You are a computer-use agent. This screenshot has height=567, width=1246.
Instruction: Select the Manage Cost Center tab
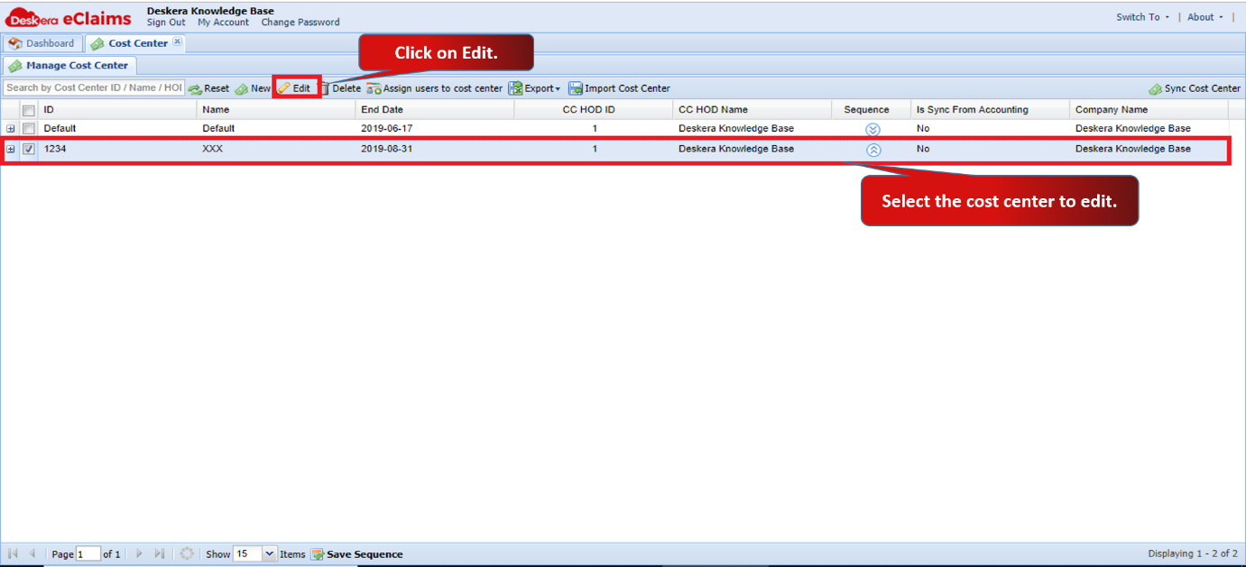[70, 66]
